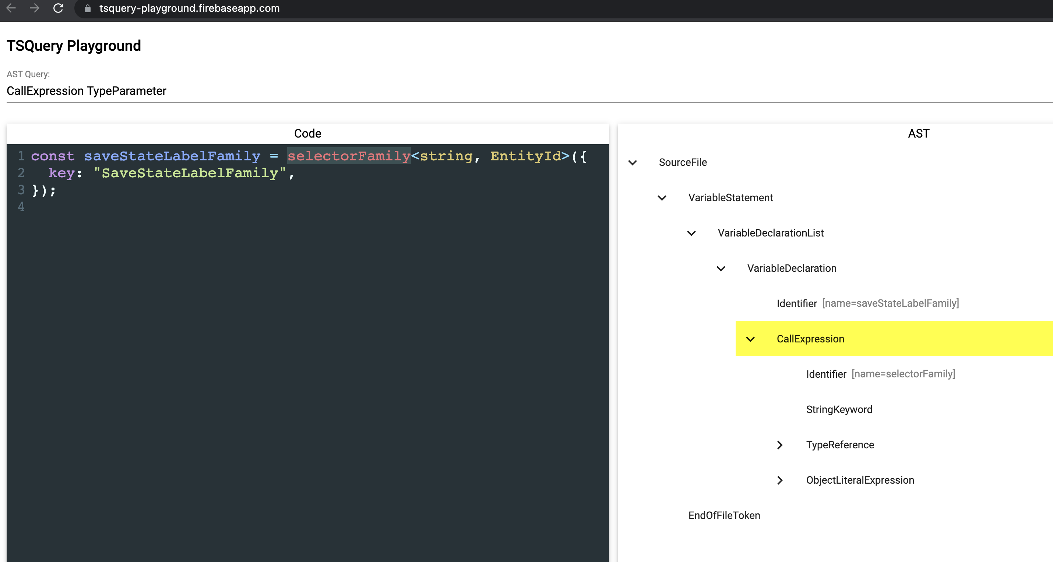Select Identifier name=saveStateLabelFamily node
Image resolution: width=1053 pixels, height=562 pixels.
[x=867, y=303]
